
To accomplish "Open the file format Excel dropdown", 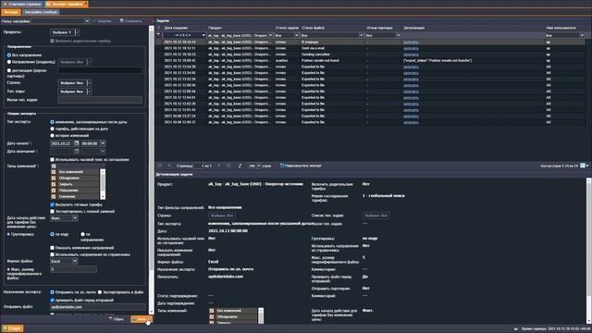I will click(75, 261).
